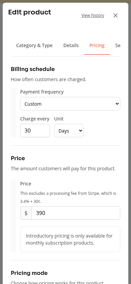The image size is (131, 284).
Task: Click the Stripe processing fee note
Action: (x=68, y=197)
